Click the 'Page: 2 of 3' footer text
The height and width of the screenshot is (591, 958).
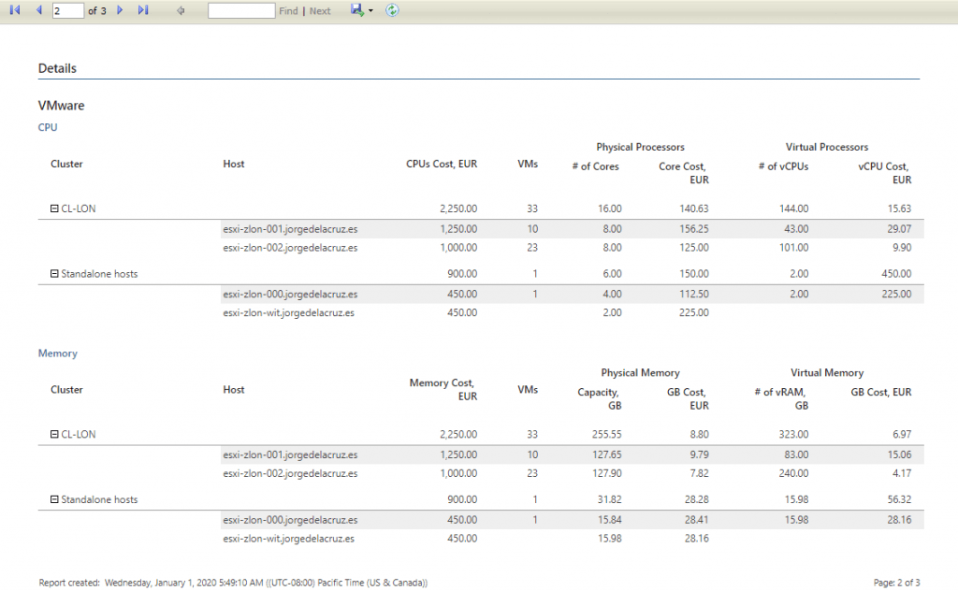[x=897, y=584]
